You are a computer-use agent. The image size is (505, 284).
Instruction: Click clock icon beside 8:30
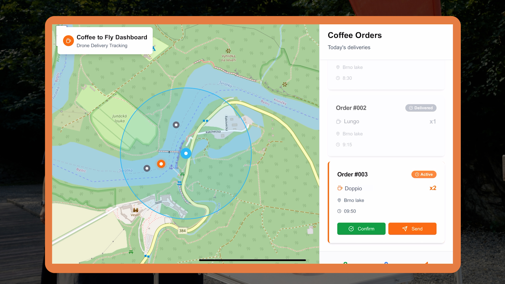pos(338,78)
